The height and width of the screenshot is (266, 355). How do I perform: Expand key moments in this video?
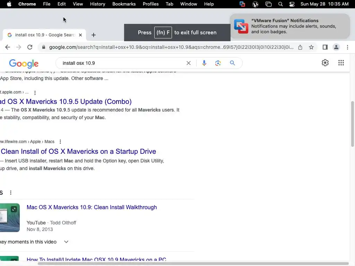click(x=66, y=242)
